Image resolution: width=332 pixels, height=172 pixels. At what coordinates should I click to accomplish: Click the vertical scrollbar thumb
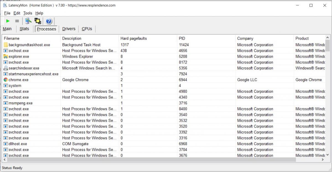point(328,46)
